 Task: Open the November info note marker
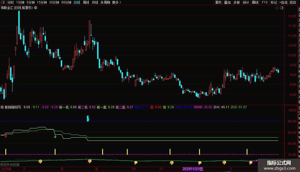(x=172, y=163)
